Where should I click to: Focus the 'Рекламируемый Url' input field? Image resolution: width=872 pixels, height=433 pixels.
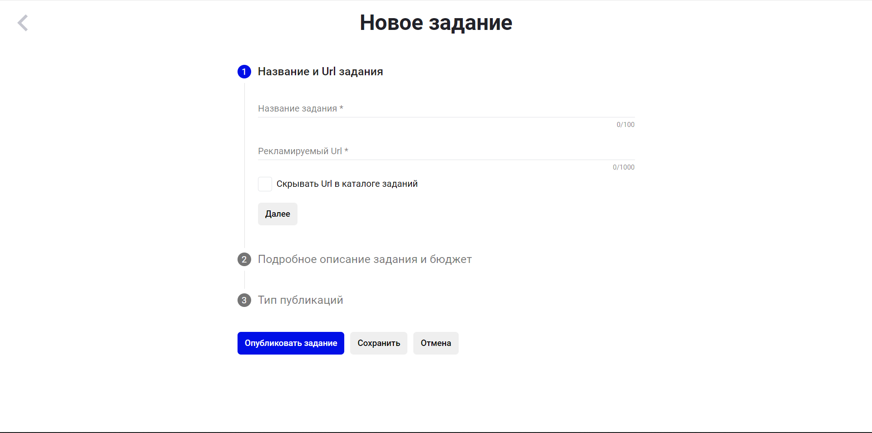click(x=446, y=151)
